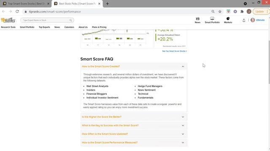Open the About Us menu
The width and height of the screenshot is (270, 151).
tap(83, 27)
